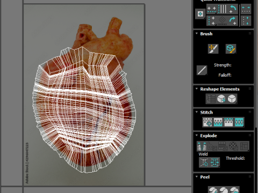Click the Brush rollout grip handle
Image resolution: width=258 pixels, height=193 pixels.
(x=250, y=33)
